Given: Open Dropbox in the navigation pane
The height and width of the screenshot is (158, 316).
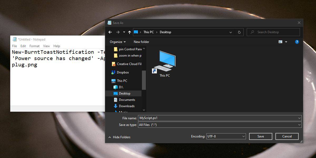Looking at the screenshot, I should [x=120, y=72].
